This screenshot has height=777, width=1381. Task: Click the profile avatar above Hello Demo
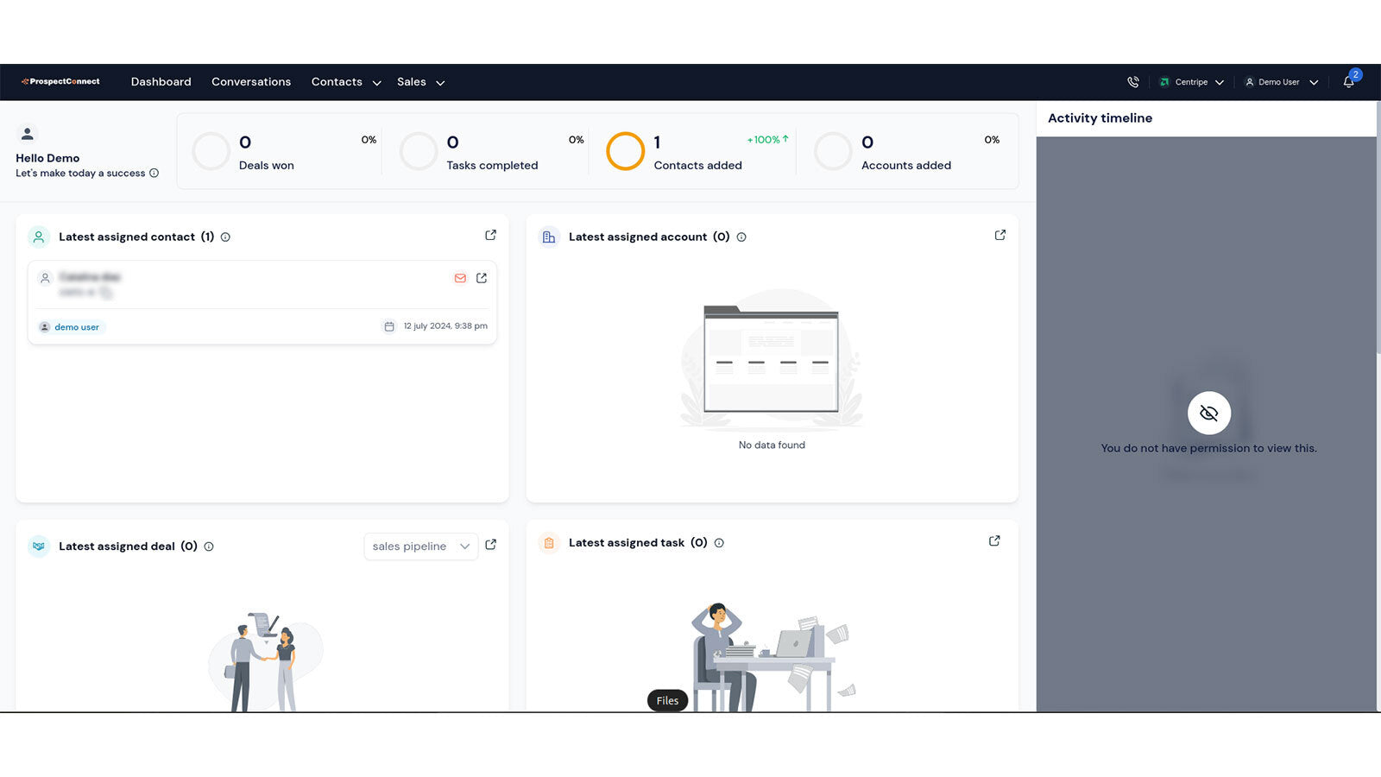tap(28, 134)
